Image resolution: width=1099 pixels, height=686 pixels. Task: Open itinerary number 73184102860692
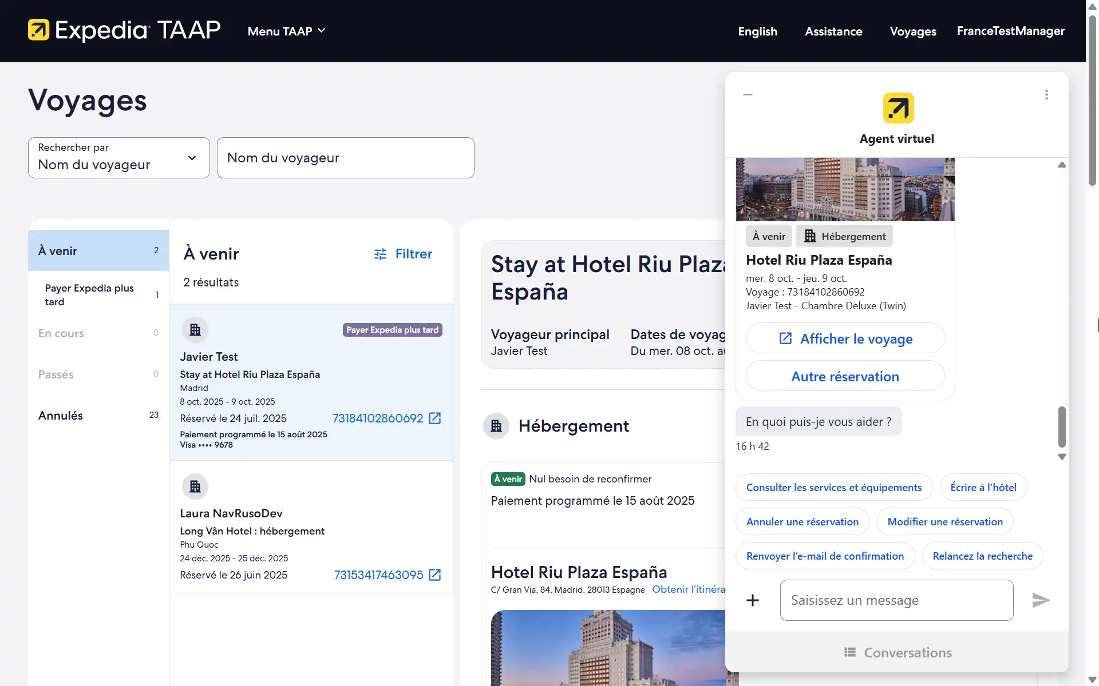click(378, 418)
